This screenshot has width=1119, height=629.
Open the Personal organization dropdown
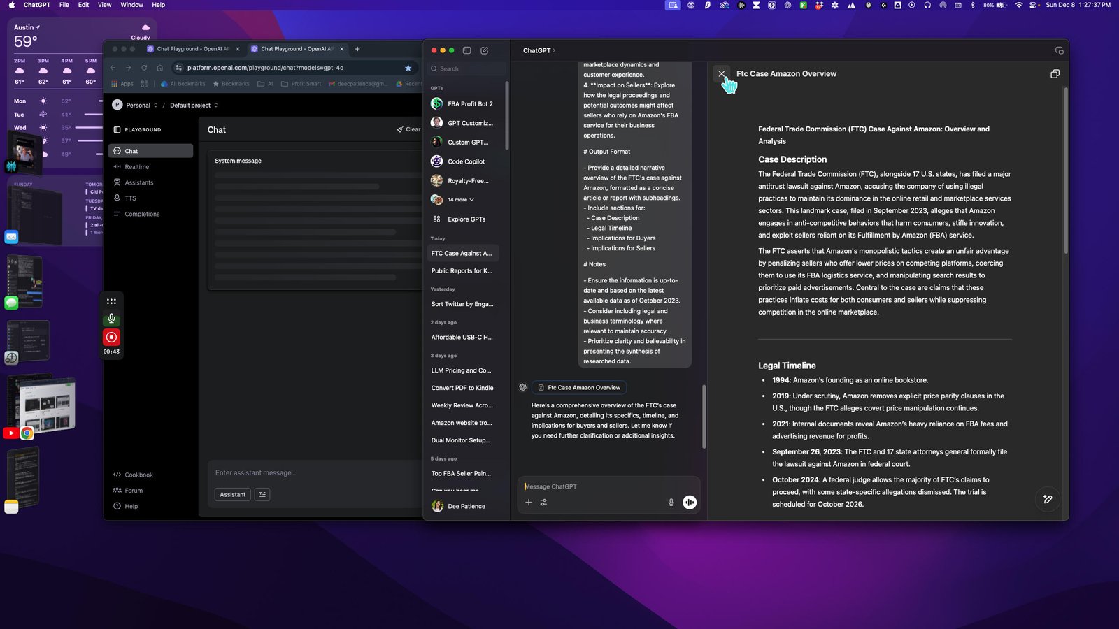pos(135,105)
